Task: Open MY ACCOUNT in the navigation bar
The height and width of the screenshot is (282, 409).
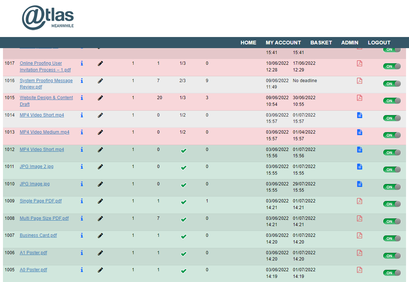Action: [x=283, y=43]
